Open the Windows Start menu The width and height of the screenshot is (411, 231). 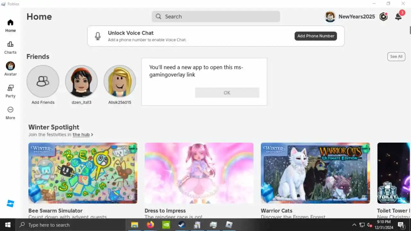coord(8,225)
